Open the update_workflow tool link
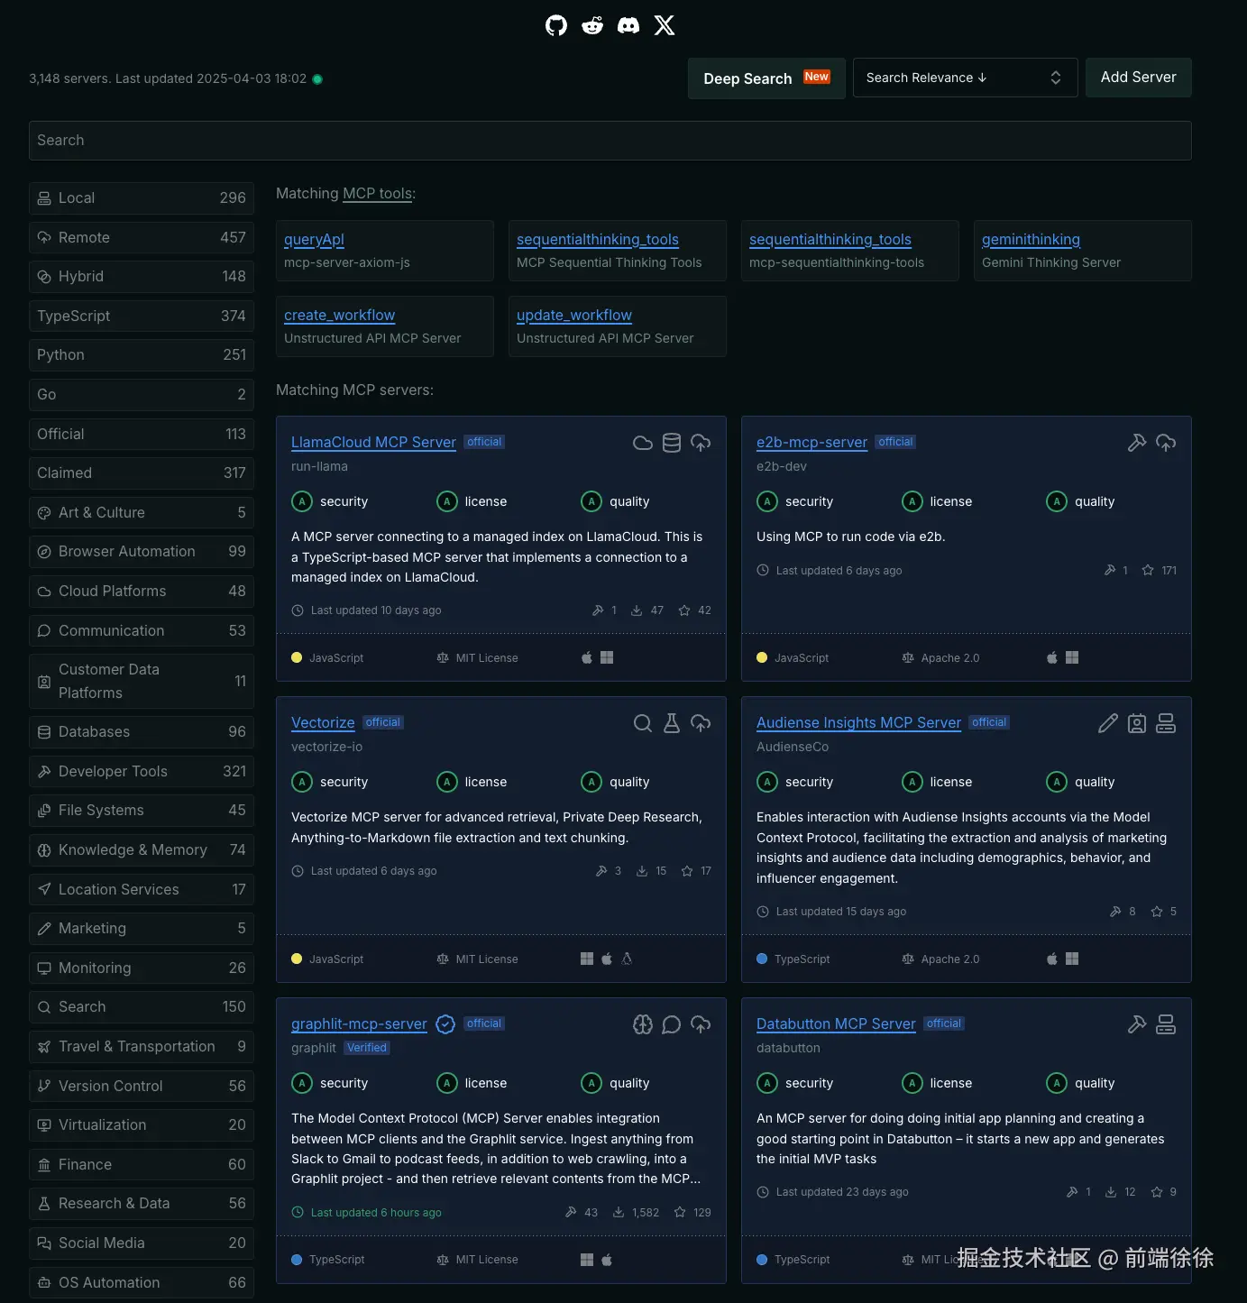The image size is (1247, 1303). click(x=573, y=316)
